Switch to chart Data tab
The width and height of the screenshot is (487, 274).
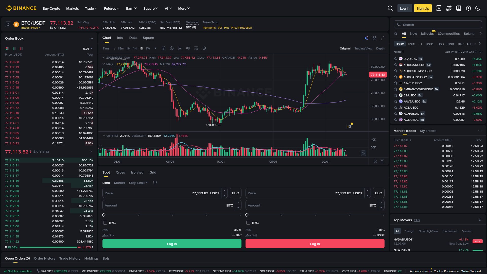point(133,38)
